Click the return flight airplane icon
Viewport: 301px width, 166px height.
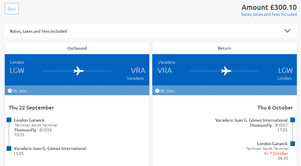[226, 71]
